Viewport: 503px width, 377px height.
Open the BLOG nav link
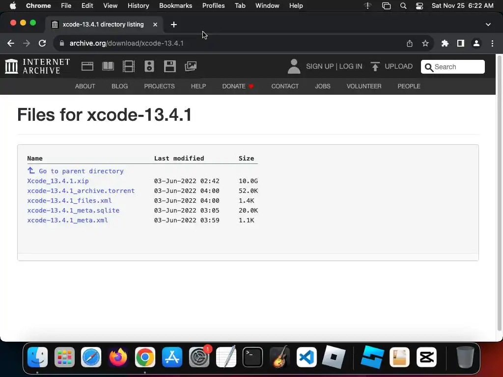tap(120, 86)
